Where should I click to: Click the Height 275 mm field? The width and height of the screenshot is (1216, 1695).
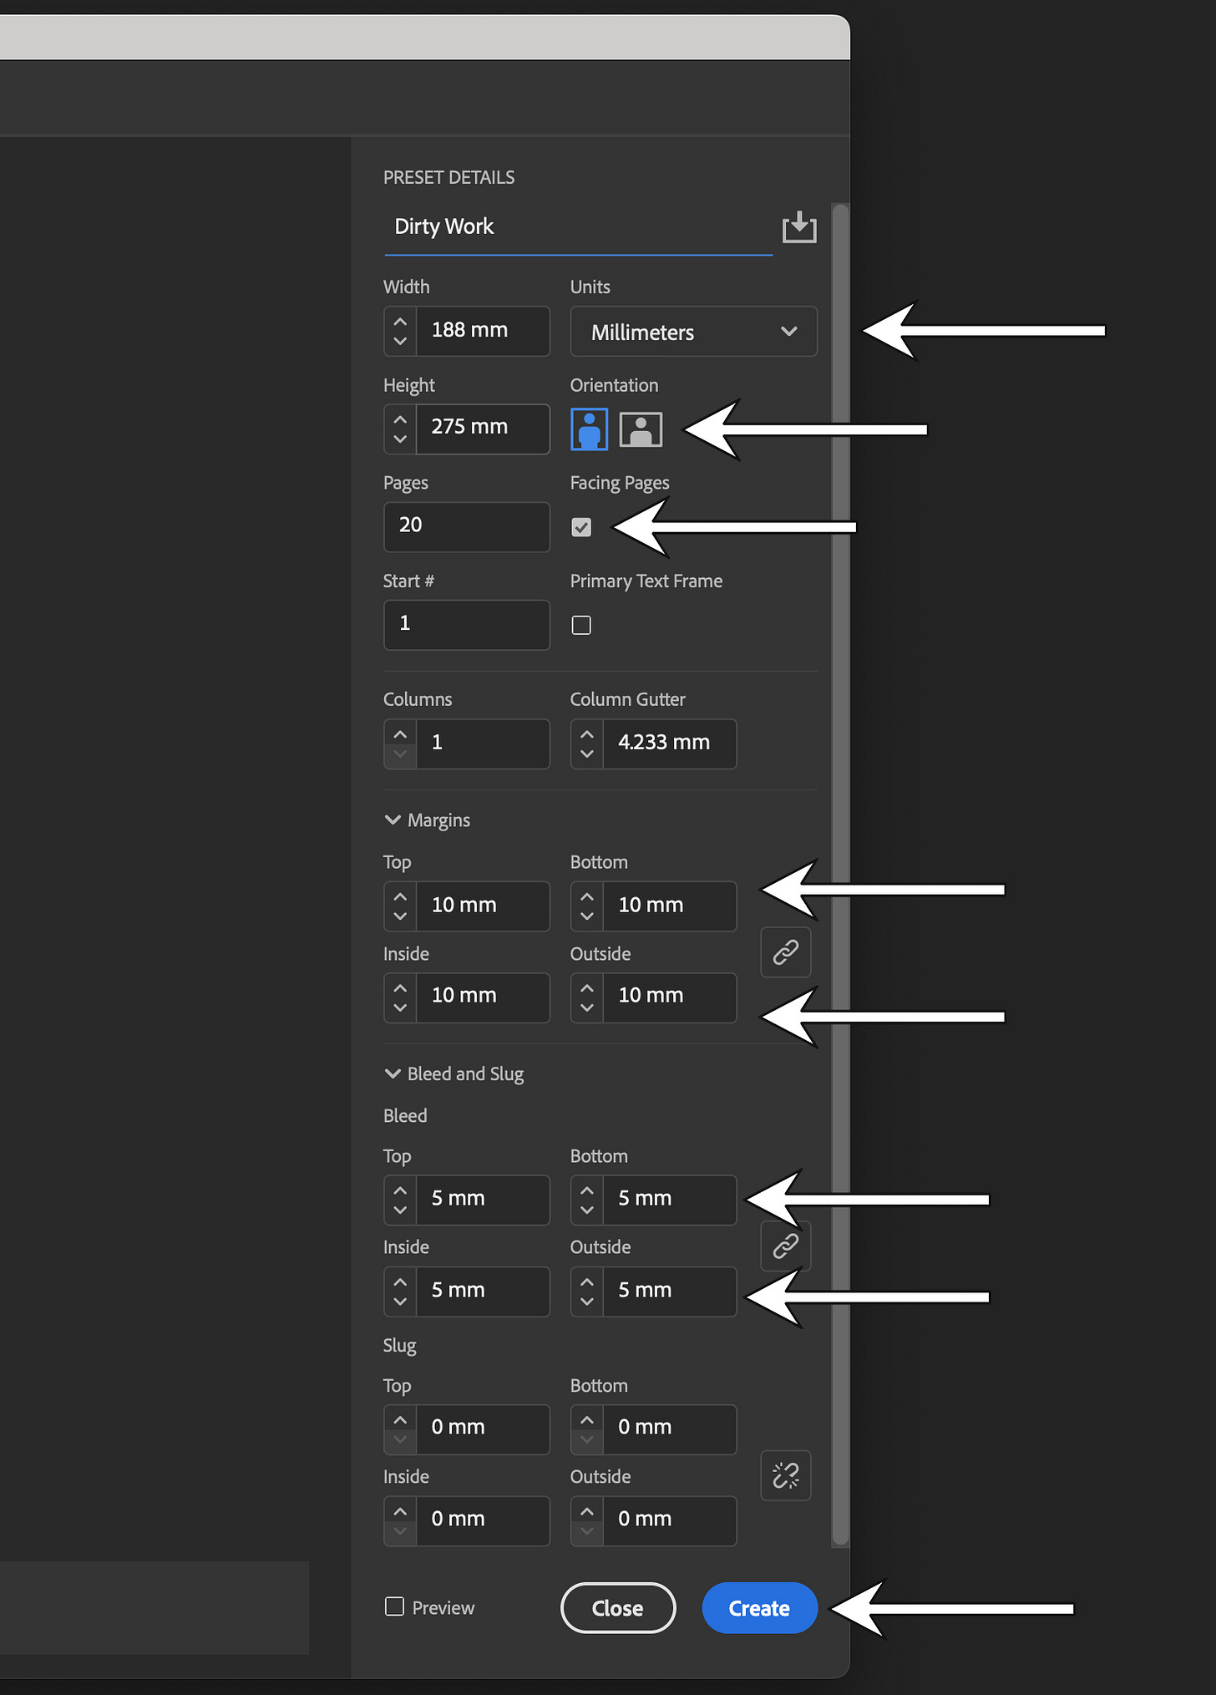click(x=483, y=429)
